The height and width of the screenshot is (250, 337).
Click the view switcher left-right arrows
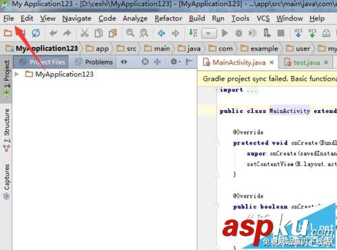point(124,62)
